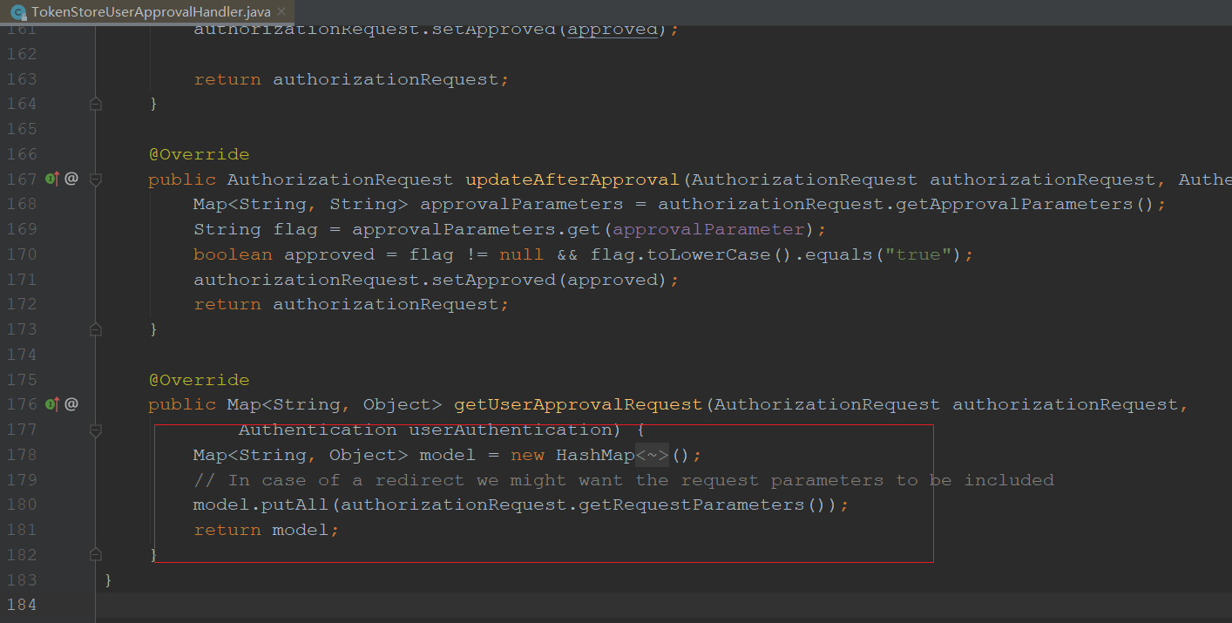
Task: Click the fold marker next to line 182
Action: 96,553
